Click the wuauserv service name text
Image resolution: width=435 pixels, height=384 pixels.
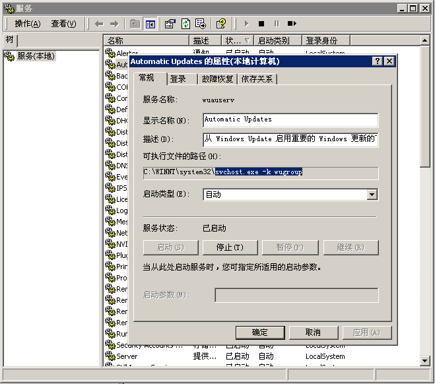point(218,100)
